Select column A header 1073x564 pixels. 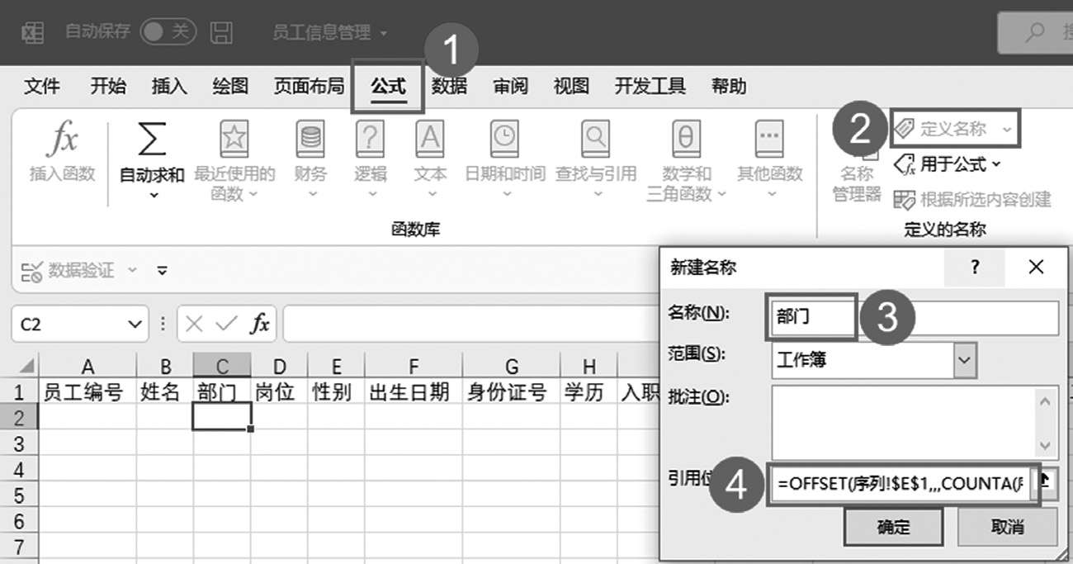[x=87, y=367]
